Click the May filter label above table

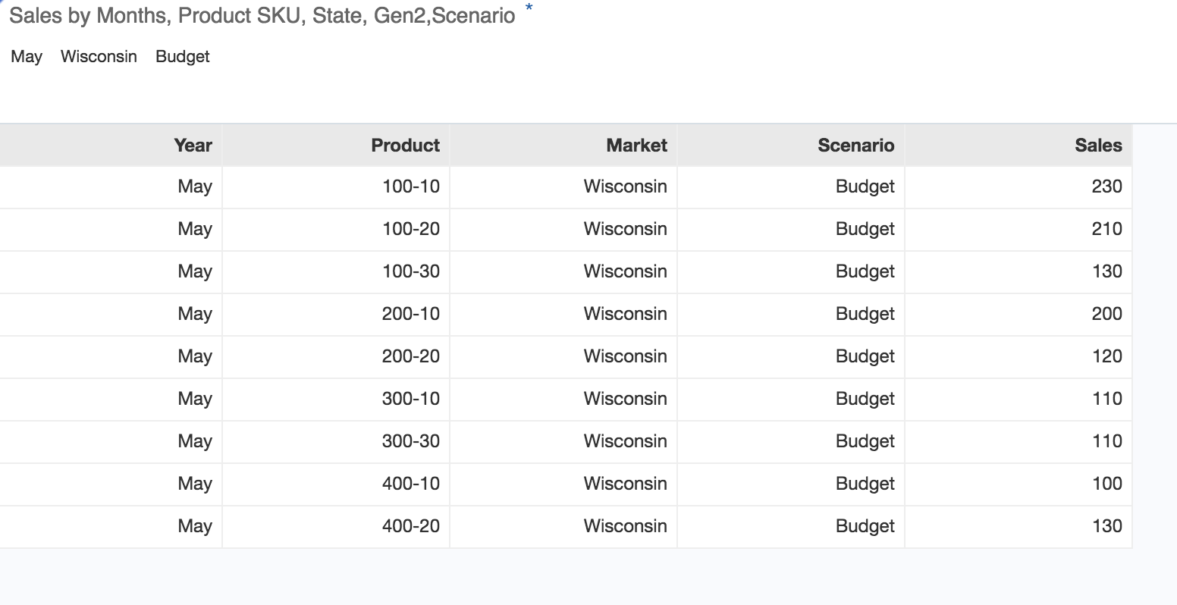[27, 57]
